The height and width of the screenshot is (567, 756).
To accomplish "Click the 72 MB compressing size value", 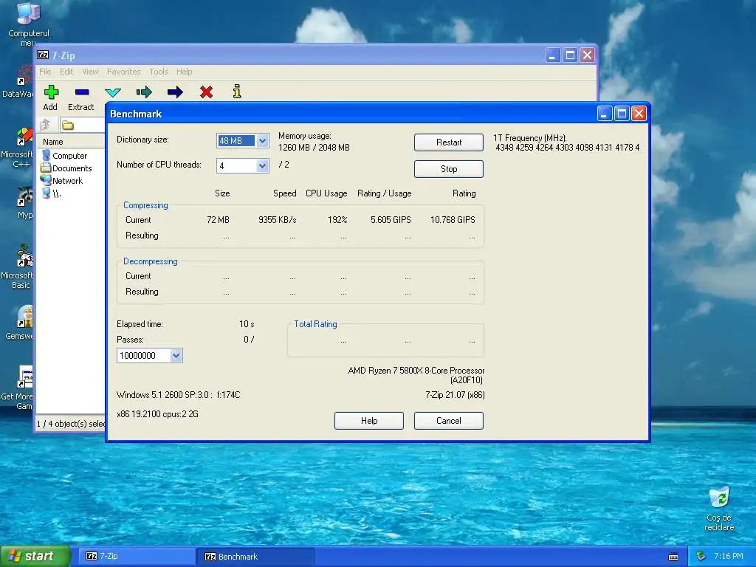I will coord(218,219).
